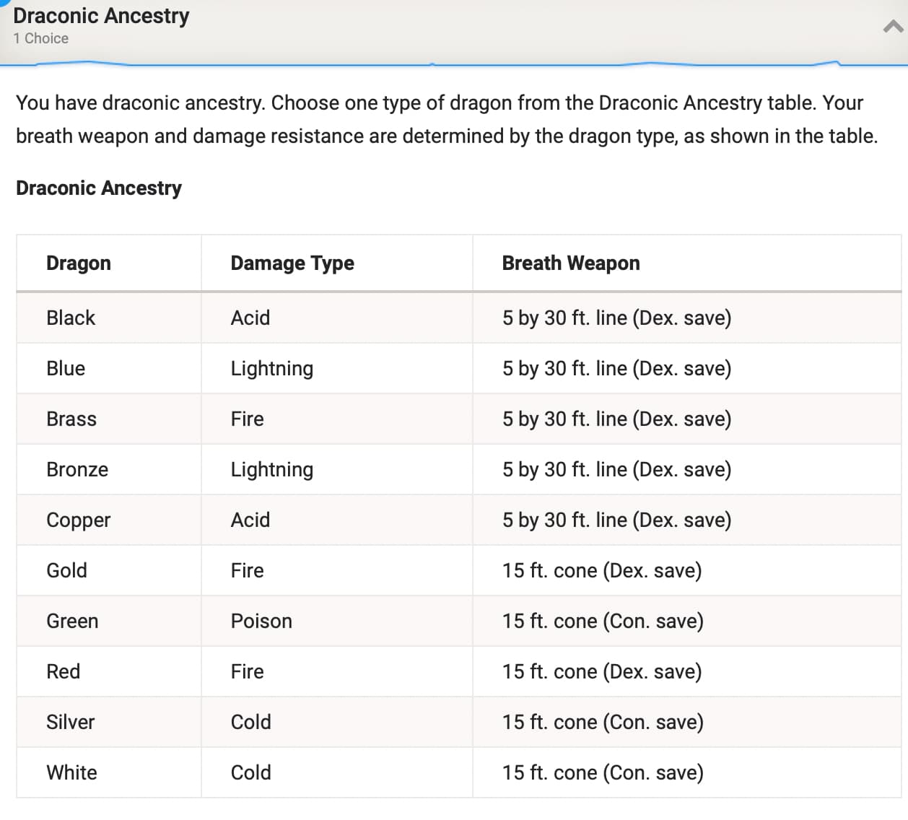This screenshot has width=908, height=820.
Task: Click the Draconic Ancestry header title
Action: coord(101,15)
